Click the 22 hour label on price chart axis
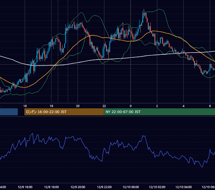Screen dimensions: 215x190 [104, 106]
